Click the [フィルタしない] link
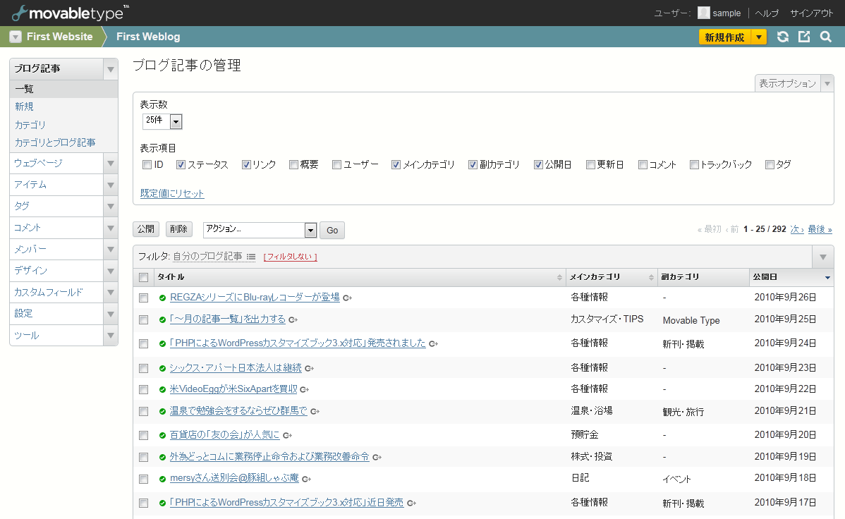 291,257
